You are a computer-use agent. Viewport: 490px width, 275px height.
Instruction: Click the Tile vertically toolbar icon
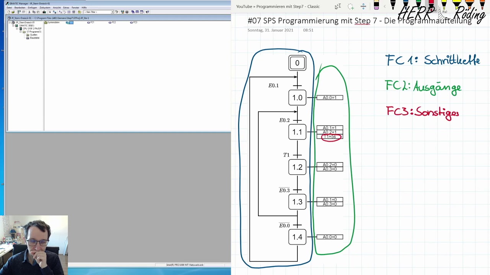[x=142, y=12]
